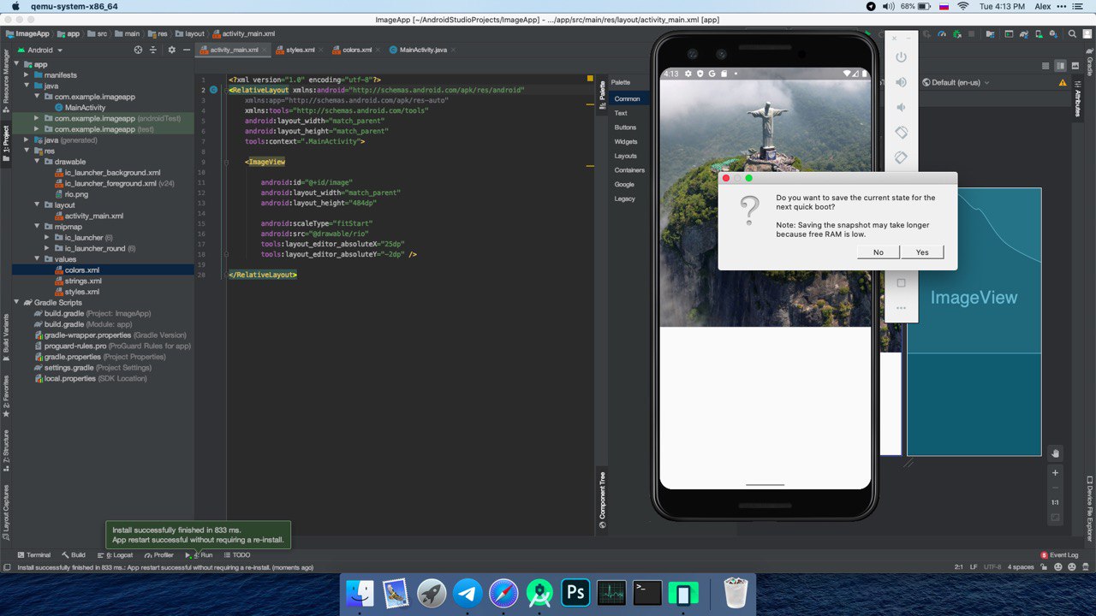Click the emulator overview square button
1096x616 pixels.
pyautogui.click(x=901, y=282)
